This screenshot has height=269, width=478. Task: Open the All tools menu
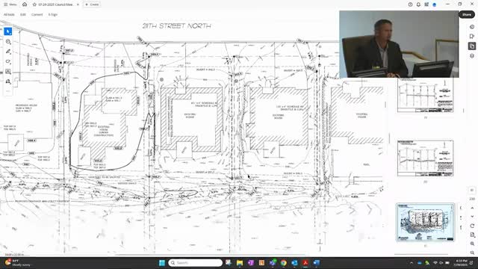pyautogui.click(x=9, y=14)
